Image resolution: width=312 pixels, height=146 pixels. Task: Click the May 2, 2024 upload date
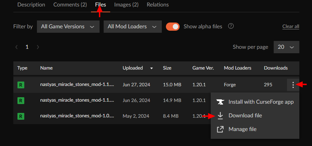136,116
